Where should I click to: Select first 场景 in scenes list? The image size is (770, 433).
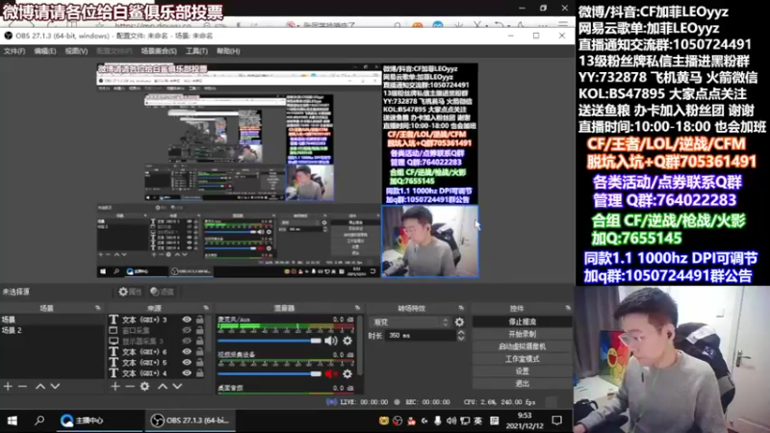pyautogui.click(x=52, y=319)
